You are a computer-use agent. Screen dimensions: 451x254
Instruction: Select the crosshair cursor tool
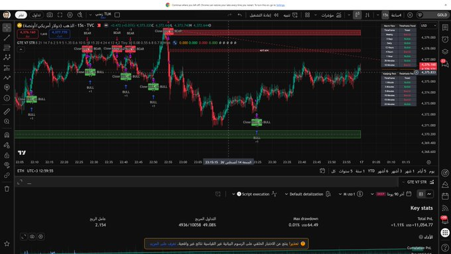click(7, 28)
